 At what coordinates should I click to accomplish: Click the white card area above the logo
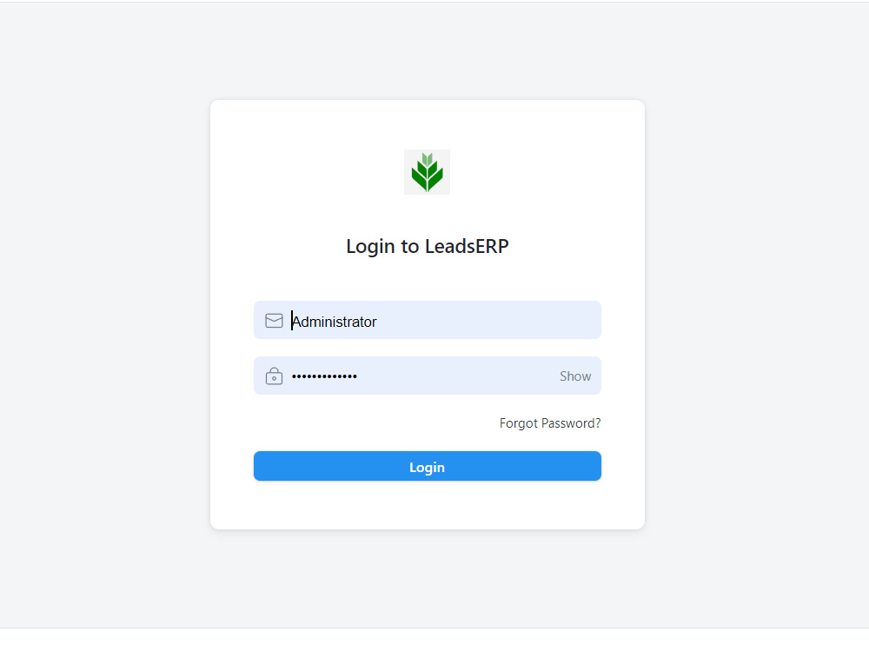(x=428, y=124)
